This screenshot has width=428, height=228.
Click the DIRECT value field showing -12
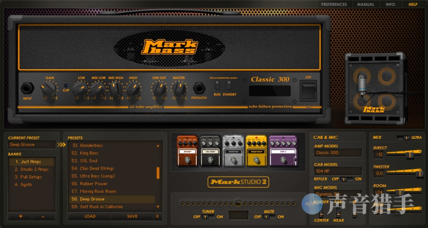(x=379, y=155)
